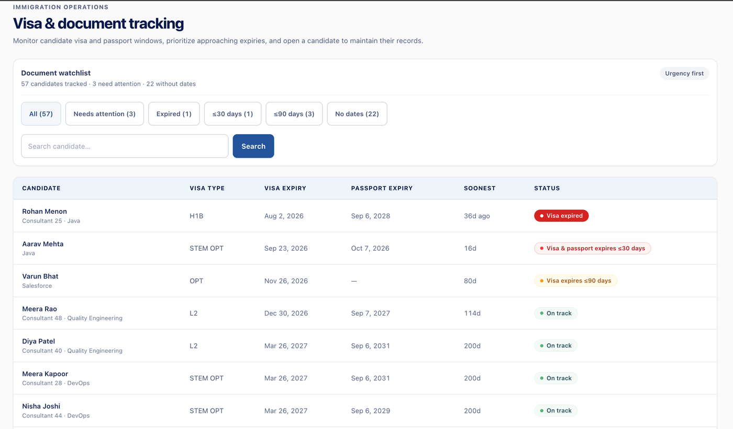Focus the Search candidate input field
Screen dimensions: 733x429
(x=125, y=146)
